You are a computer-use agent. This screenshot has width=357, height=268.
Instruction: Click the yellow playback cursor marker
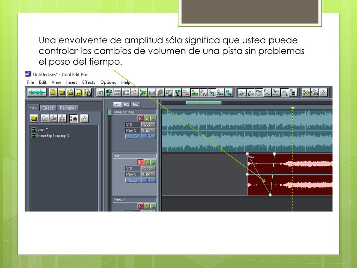293,108
